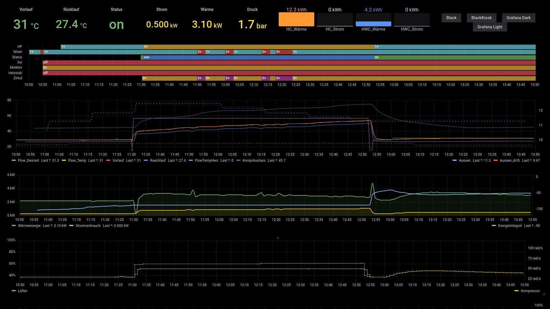Toggle the Ruecklauf legend entry
The height and width of the screenshot is (309, 550).
click(158, 160)
